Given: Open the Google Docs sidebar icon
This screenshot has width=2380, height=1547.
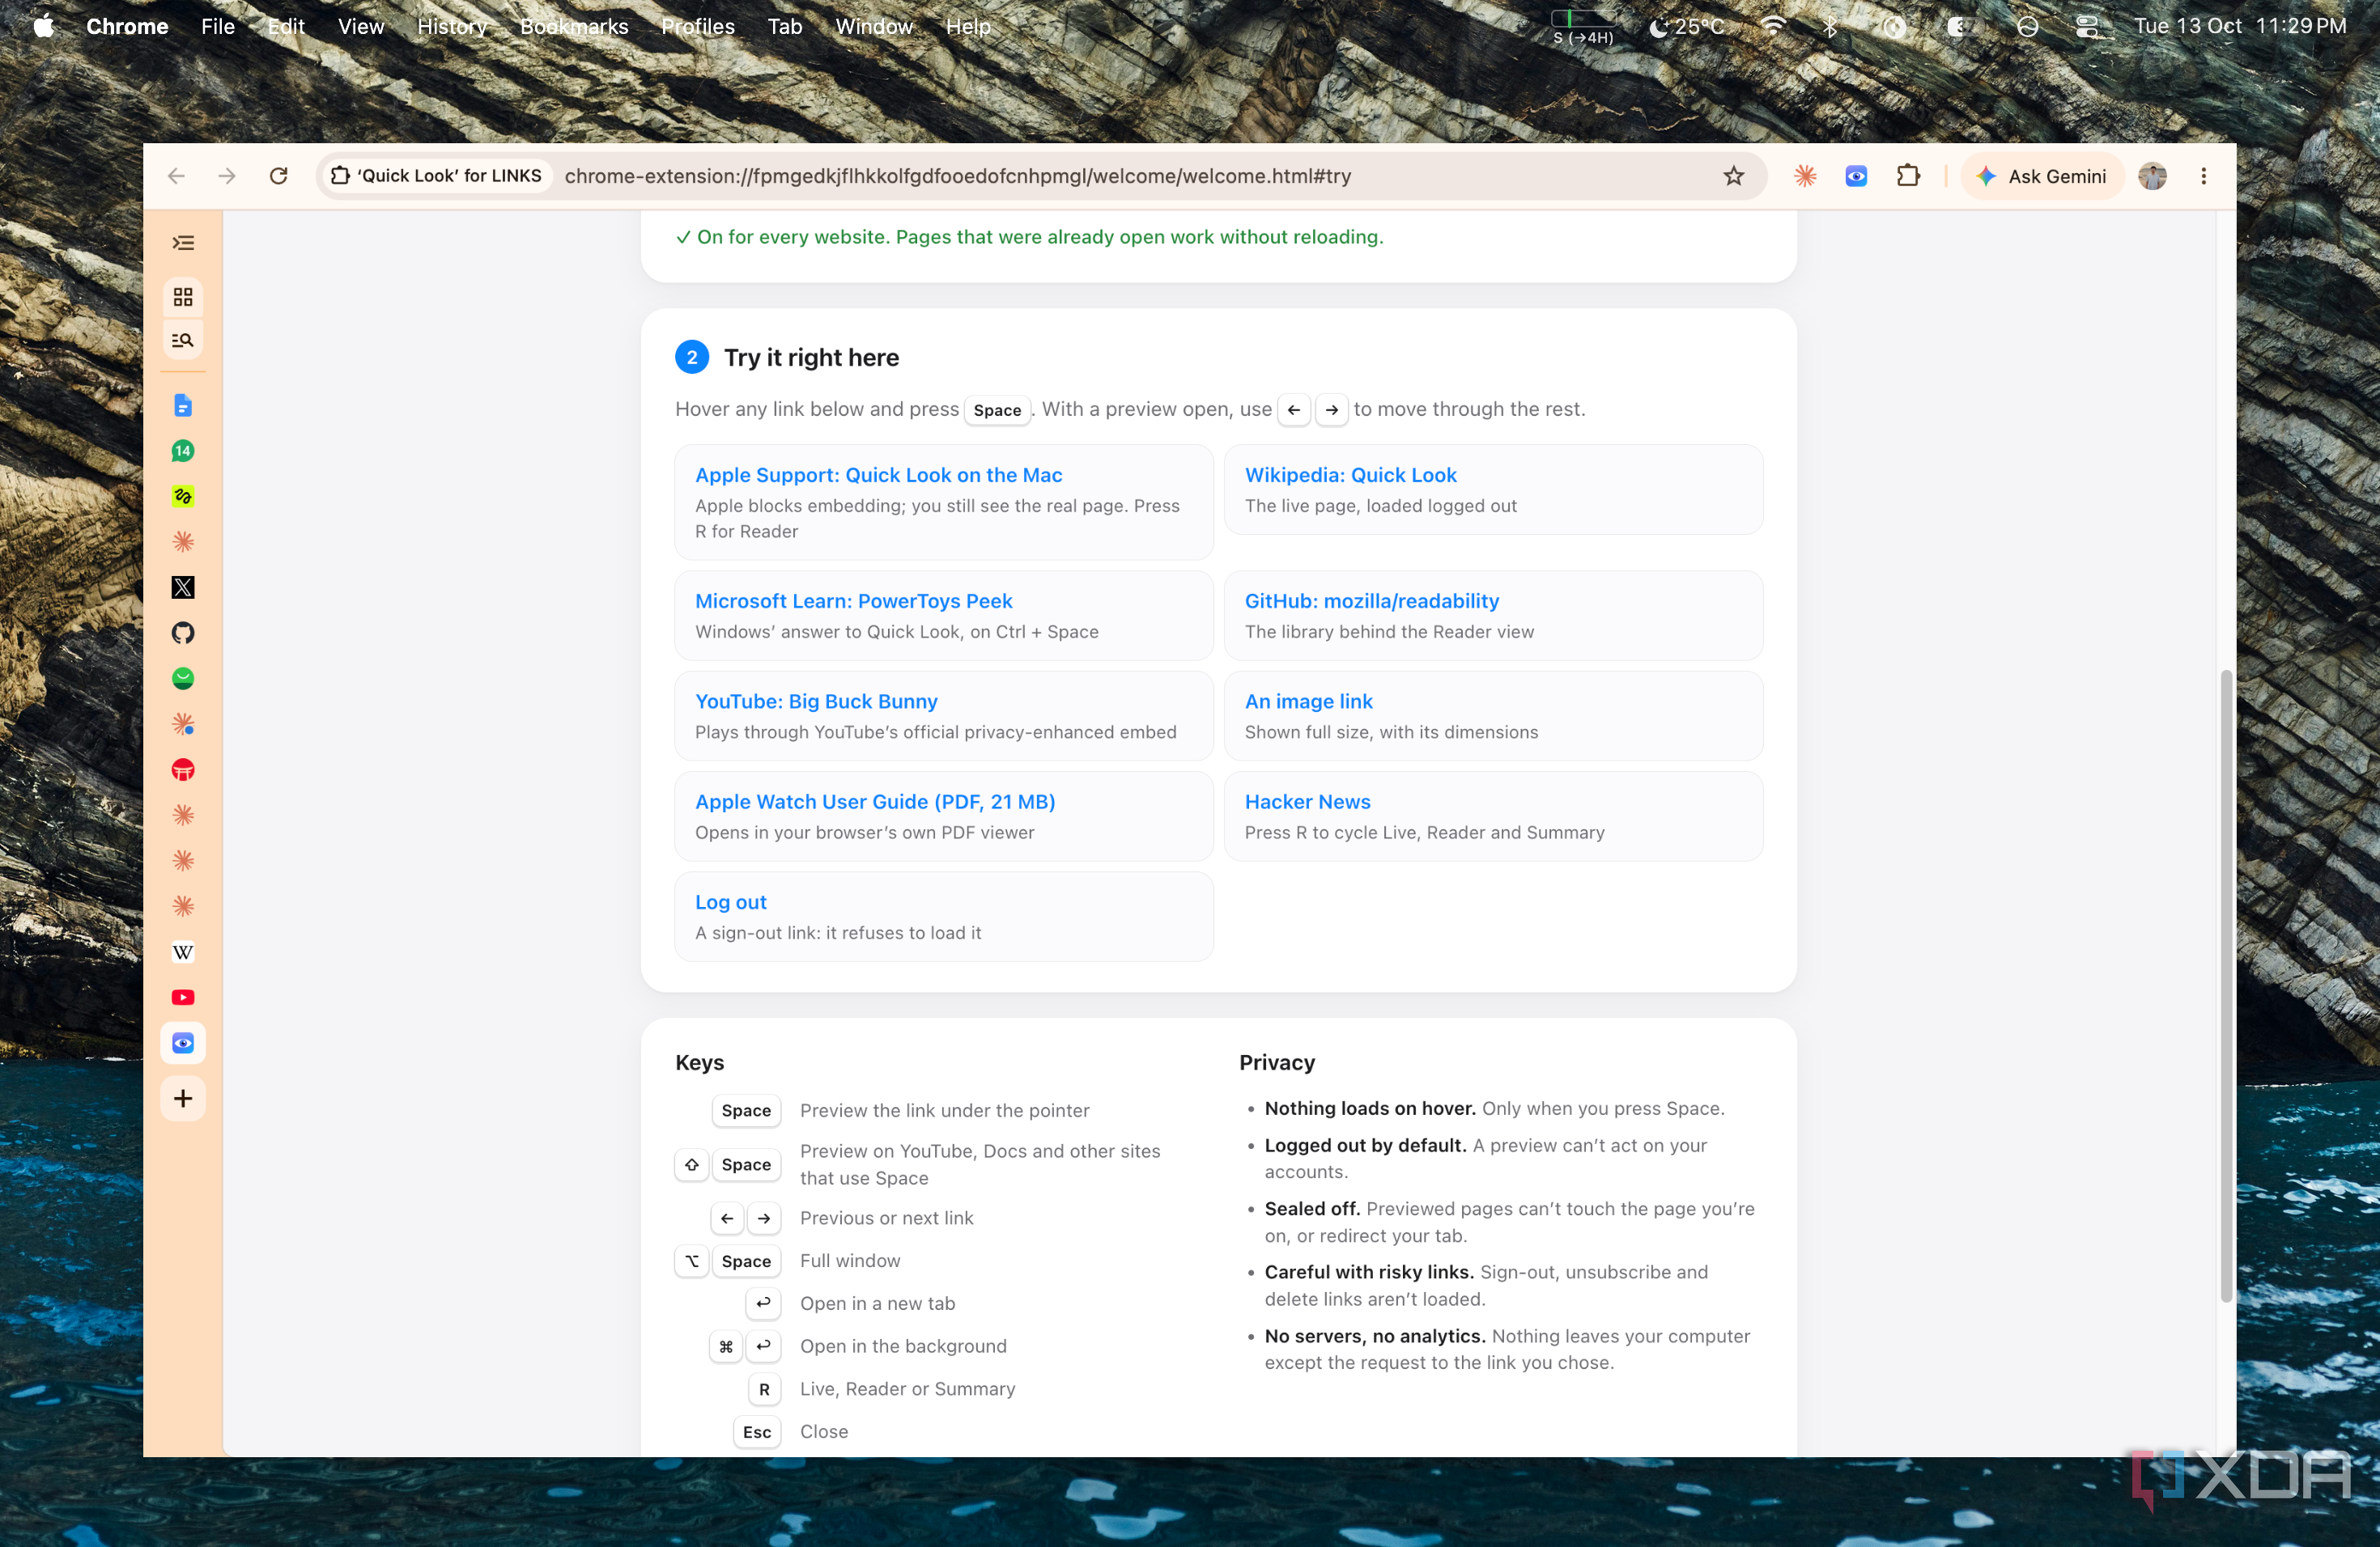Looking at the screenshot, I should point(183,405).
